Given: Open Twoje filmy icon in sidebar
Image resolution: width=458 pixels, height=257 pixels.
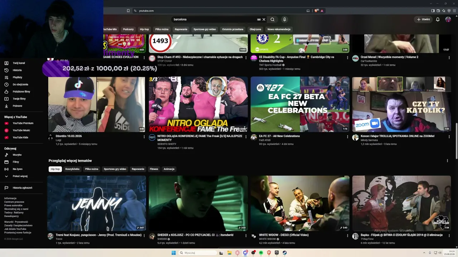Looking at the screenshot, I should point(6,99).
